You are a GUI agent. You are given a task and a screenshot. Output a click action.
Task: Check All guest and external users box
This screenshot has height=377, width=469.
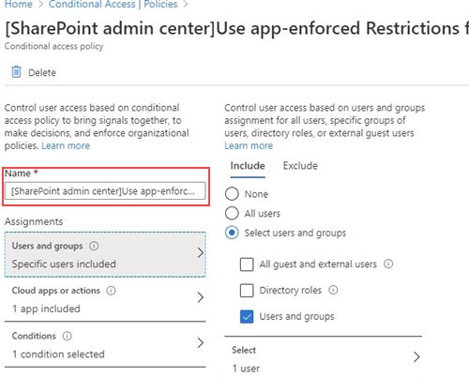[x=247, y=264]
